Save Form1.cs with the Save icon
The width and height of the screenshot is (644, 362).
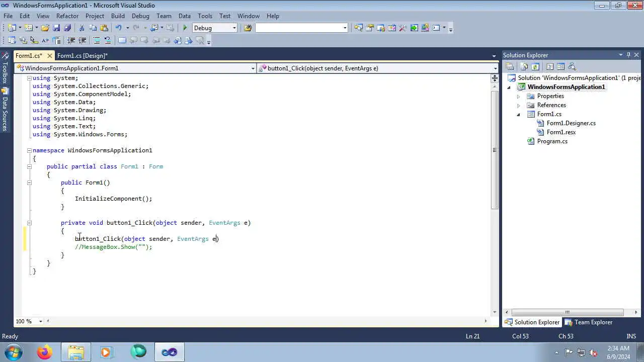tap(56, 28)
